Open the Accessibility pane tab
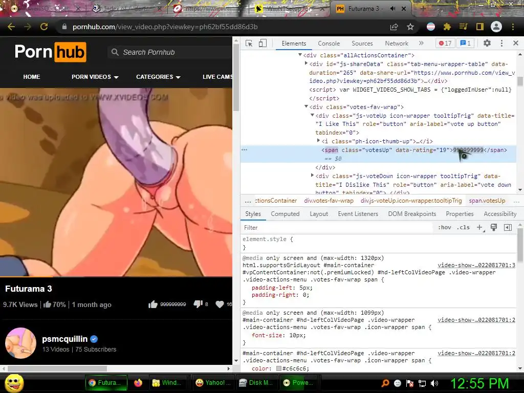Image resolution: width=524 pixels, height=393 pixels. 500,214
